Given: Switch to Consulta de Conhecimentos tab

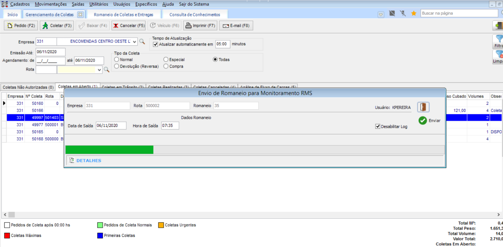Looking at the screenshot, I should tap(195, 14).
